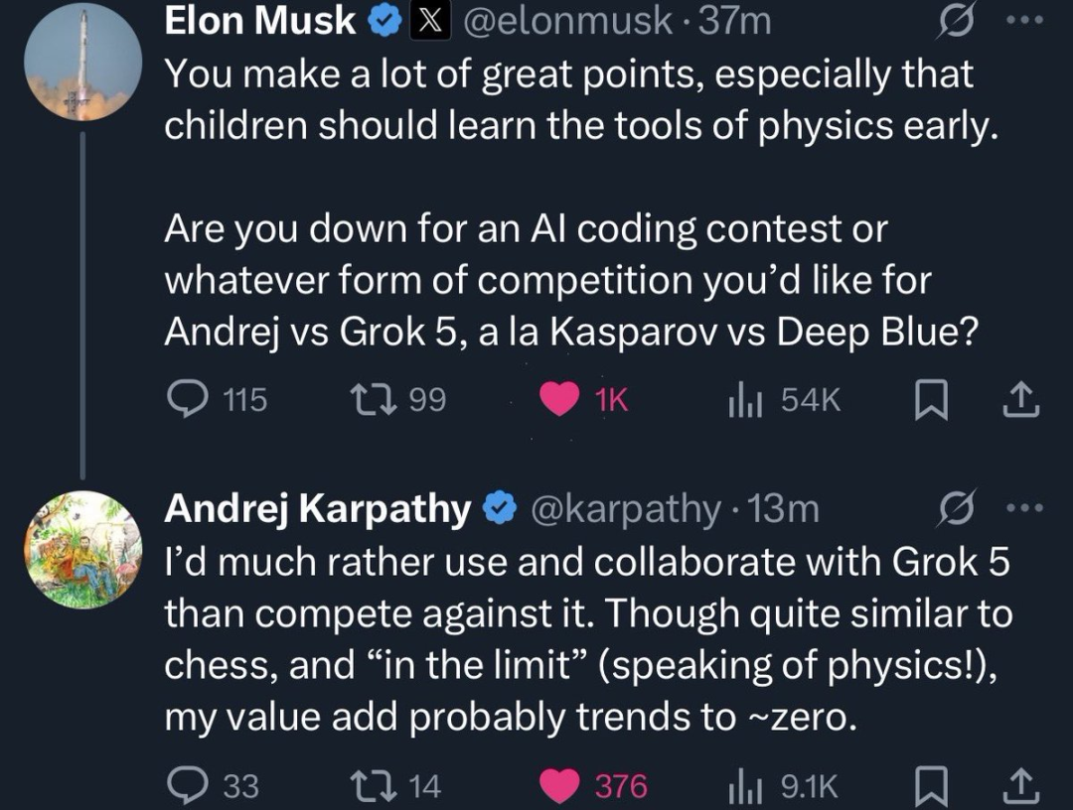
Task: Reply to Andrej Karpathy's tweet
Action: point(187,785)
